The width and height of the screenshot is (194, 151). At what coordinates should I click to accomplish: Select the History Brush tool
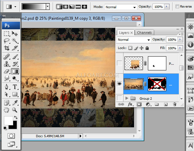15,64
